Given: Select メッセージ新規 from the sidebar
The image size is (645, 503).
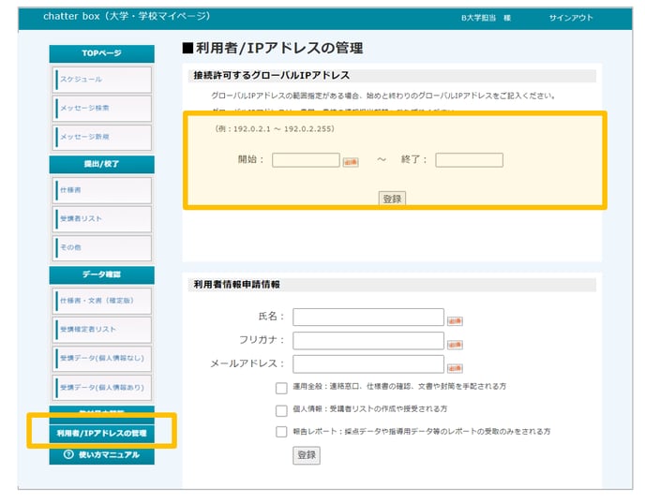Looking at the screenshot, I should 103,138.
